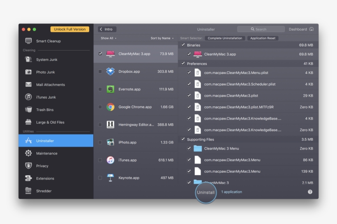337x224 pixels.
Task: Open the Maintenance utility
Action: coord(56,153)
